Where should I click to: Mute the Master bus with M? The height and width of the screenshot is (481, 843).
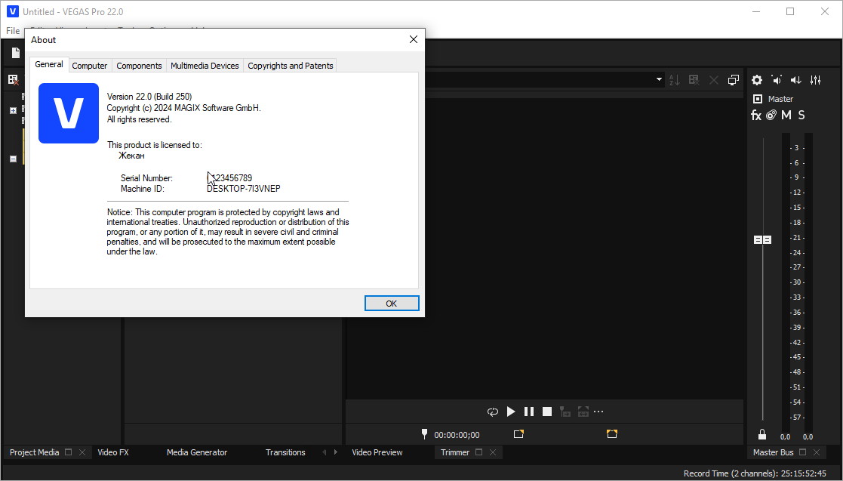coord(786,115)
